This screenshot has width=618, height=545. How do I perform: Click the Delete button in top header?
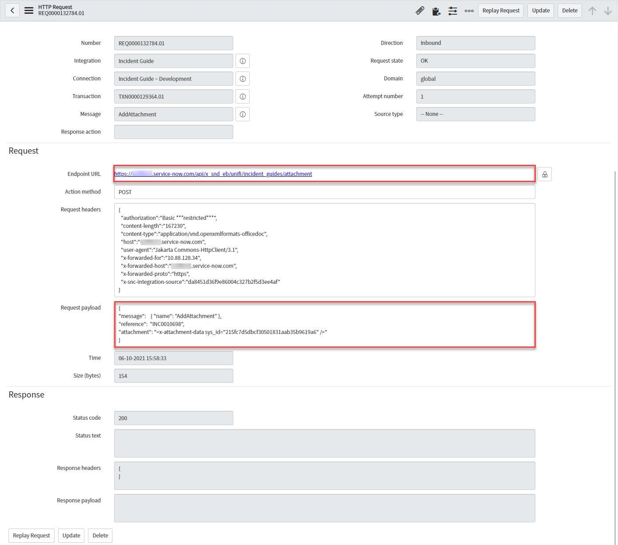tap(570, 11)
